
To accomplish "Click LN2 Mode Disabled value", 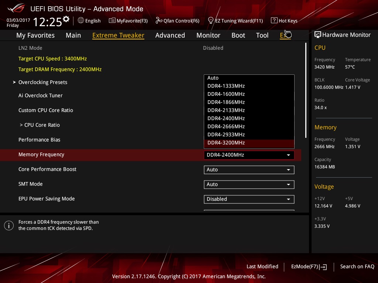I will 213,48.
